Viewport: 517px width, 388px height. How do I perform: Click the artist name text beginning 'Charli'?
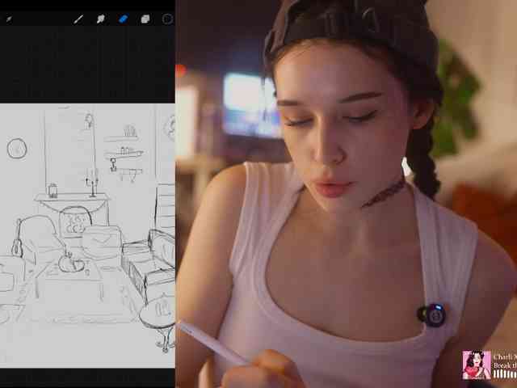505,357
